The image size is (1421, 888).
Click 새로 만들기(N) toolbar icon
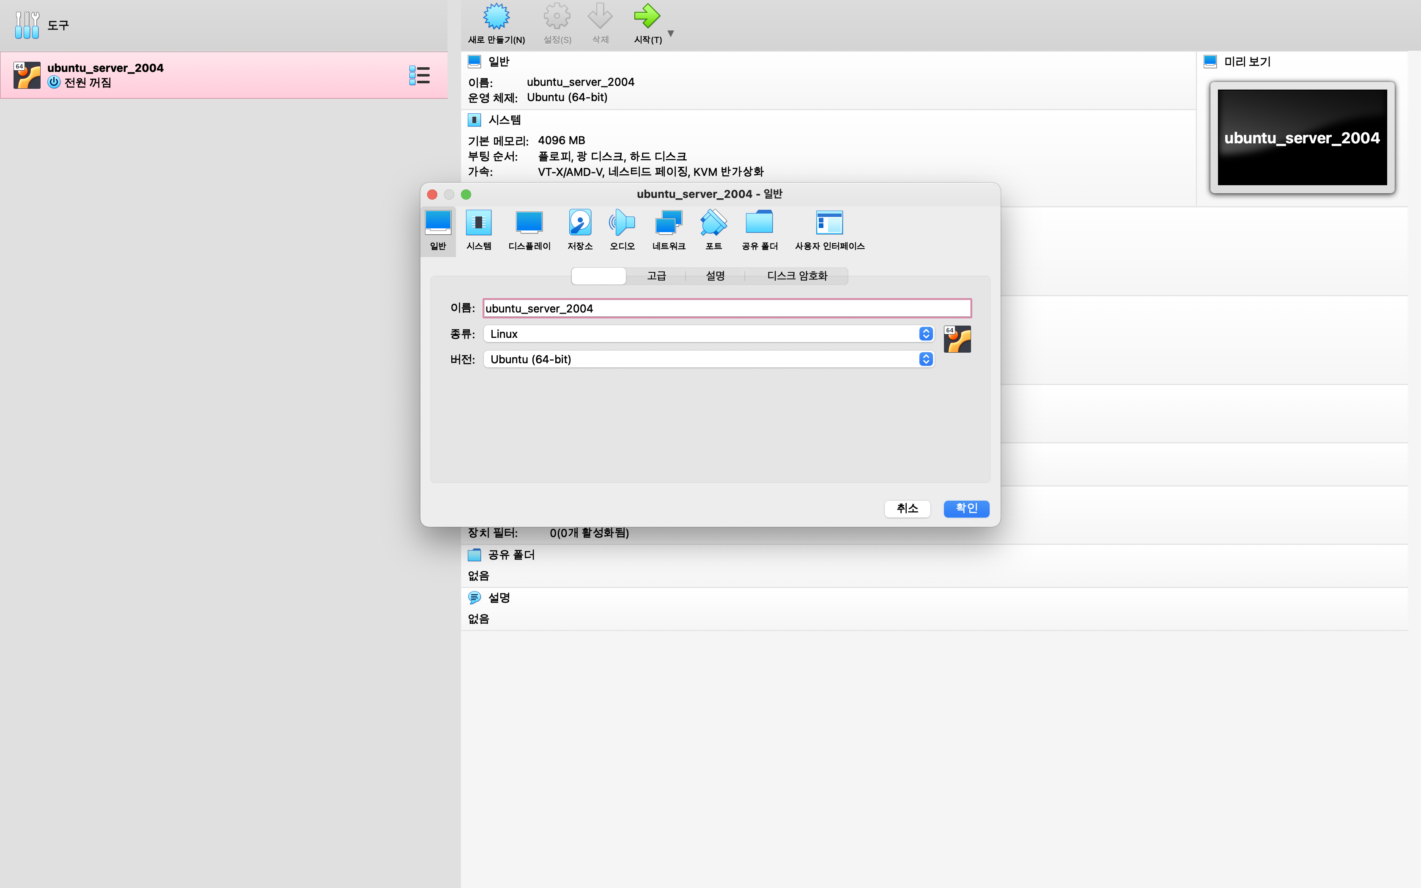tap(496, 24)
